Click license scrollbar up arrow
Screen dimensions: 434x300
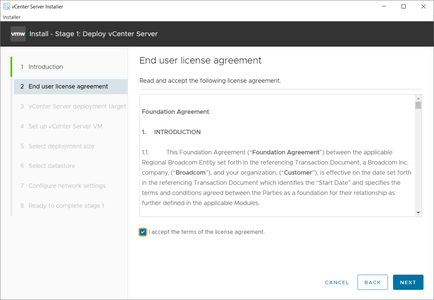[x=418, y=98]
